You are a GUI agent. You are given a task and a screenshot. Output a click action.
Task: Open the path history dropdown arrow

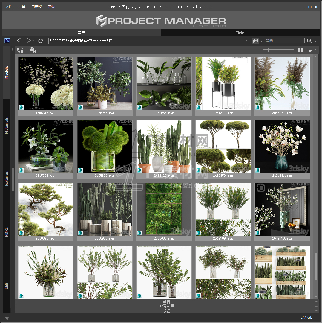click(x=247, y=41)
